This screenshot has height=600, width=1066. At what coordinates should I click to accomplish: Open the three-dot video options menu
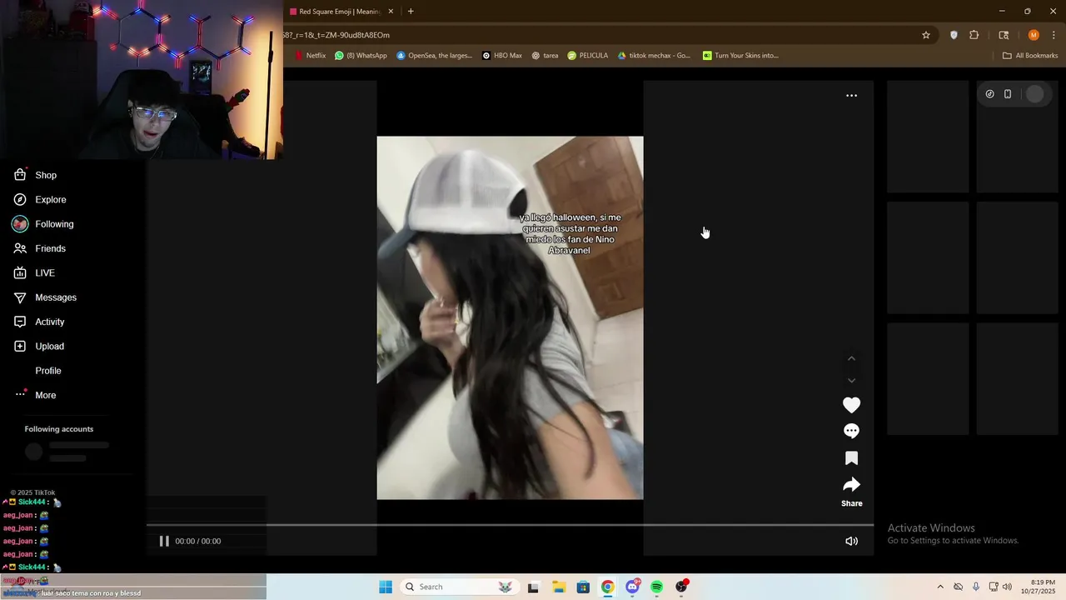[851, 96]
